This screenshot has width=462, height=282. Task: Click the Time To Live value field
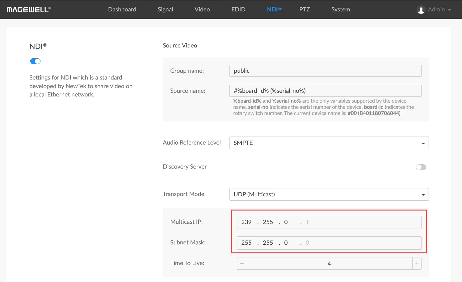pos(329,264)
